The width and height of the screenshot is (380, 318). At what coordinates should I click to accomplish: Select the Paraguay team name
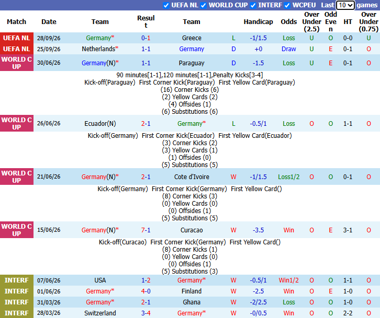(192, 63)
